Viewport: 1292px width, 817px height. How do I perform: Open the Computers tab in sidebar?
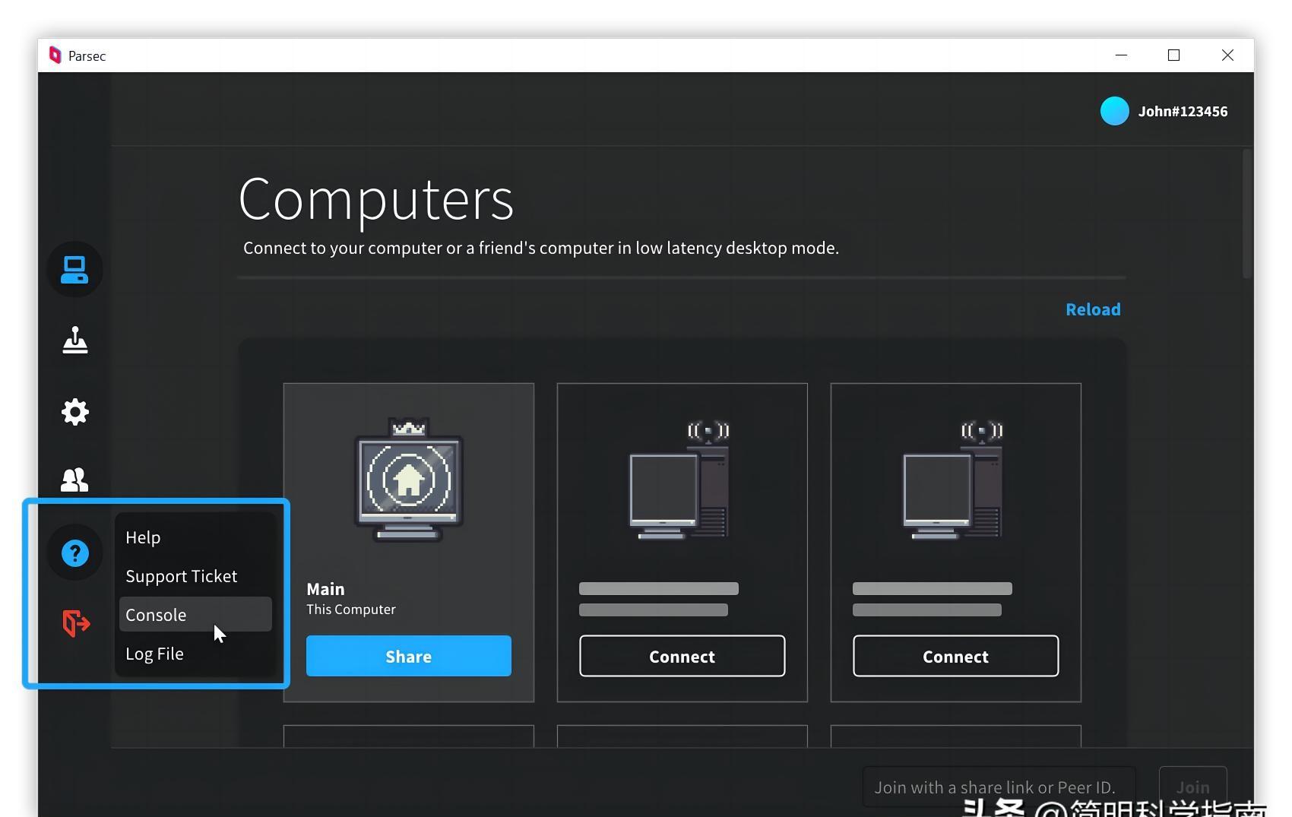(x=74, y=270)
